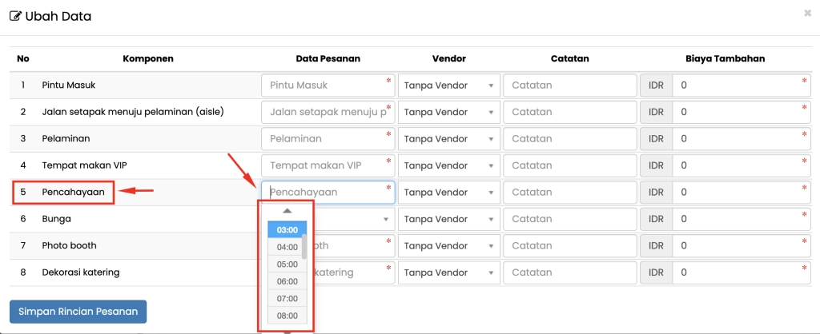Screen dimensions: 820x334
Task: Open Vendor dropdown for Dekorasi katering
Action: [x=448, y=272]
